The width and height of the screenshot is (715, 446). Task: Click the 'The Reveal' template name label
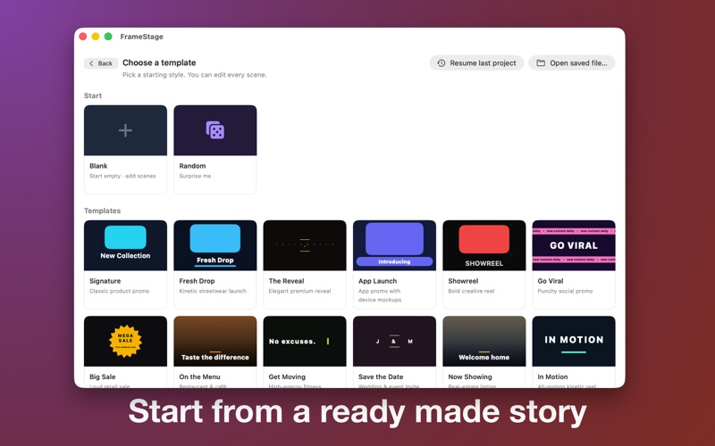(x=286, y=281)
